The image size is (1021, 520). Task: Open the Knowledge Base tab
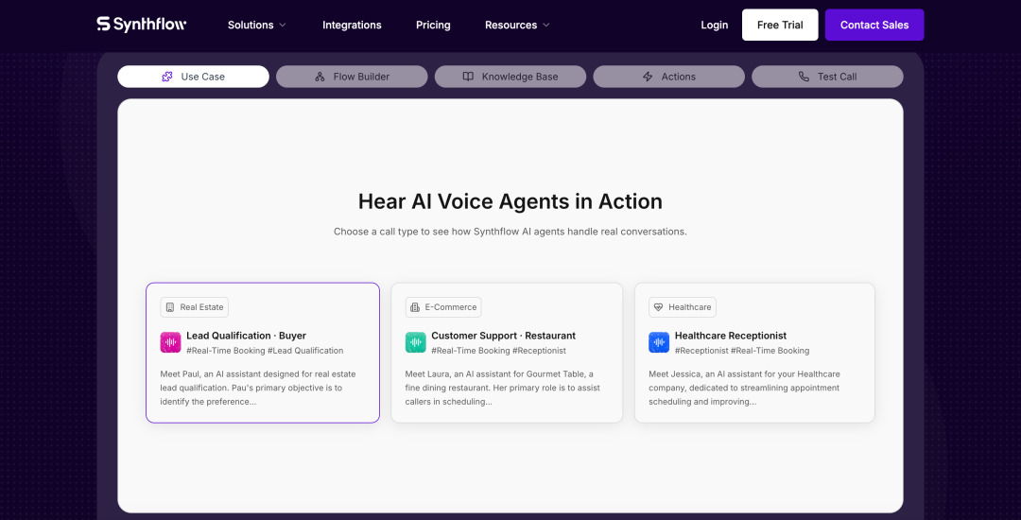pyautogui.click(x=510, y=77)
